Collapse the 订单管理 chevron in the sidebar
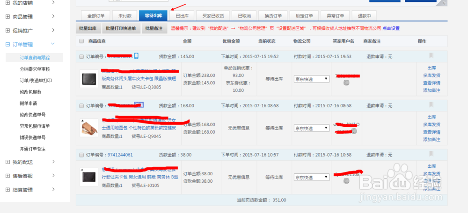The width and height of the screenshot is (468, 213). click(x=53, y=44)
